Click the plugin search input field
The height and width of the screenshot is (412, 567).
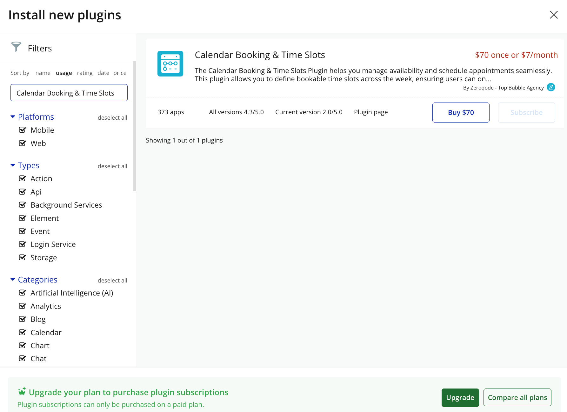tap(69, 93)
